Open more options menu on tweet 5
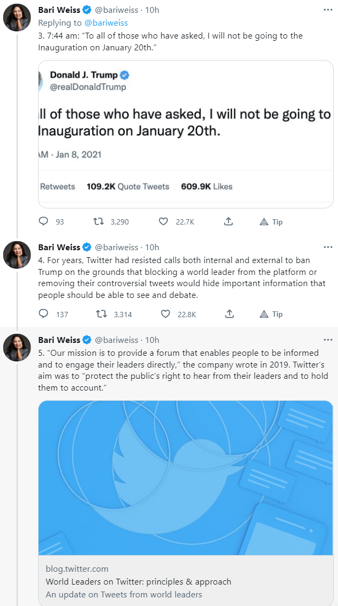The height and width of the screenshot is (606, 338). 328,340
